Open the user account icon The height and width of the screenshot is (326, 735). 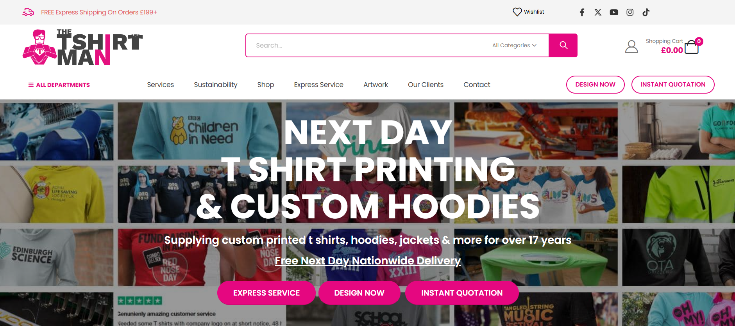click(x=631, y=46)
